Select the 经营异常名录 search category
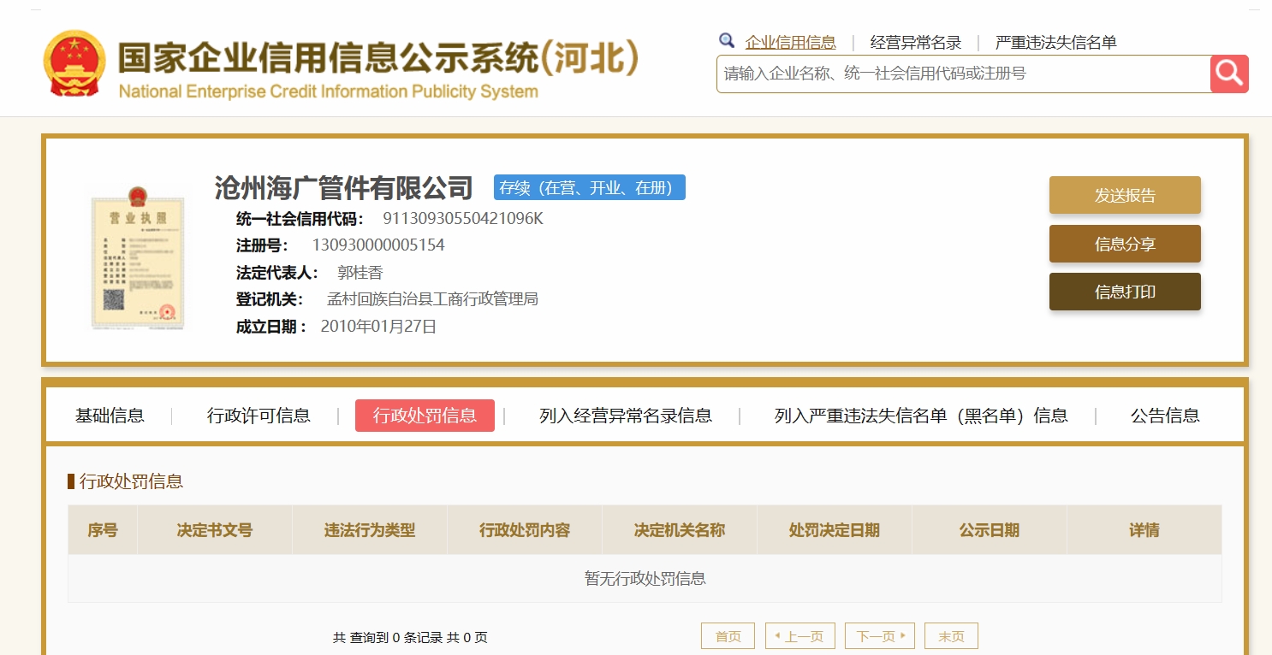 (x=916, y=42)
